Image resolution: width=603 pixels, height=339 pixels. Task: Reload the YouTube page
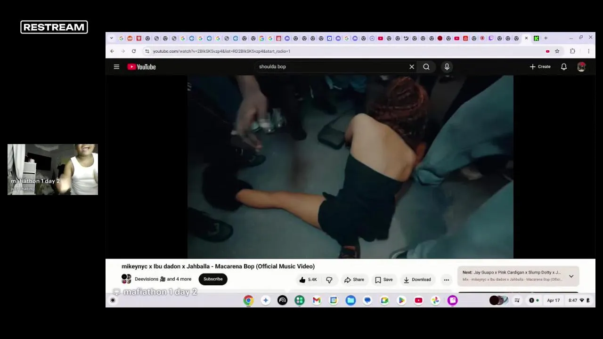(x=134, y=51)
